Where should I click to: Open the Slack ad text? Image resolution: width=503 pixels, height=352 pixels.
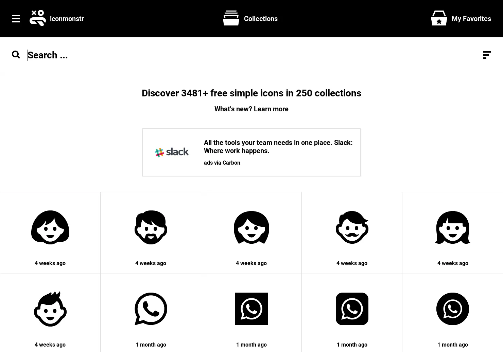tap(278, 147)
